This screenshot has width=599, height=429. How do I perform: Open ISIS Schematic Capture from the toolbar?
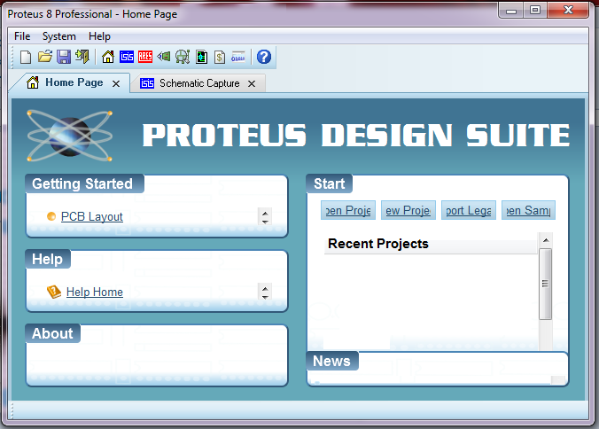[x=127, y=57]
